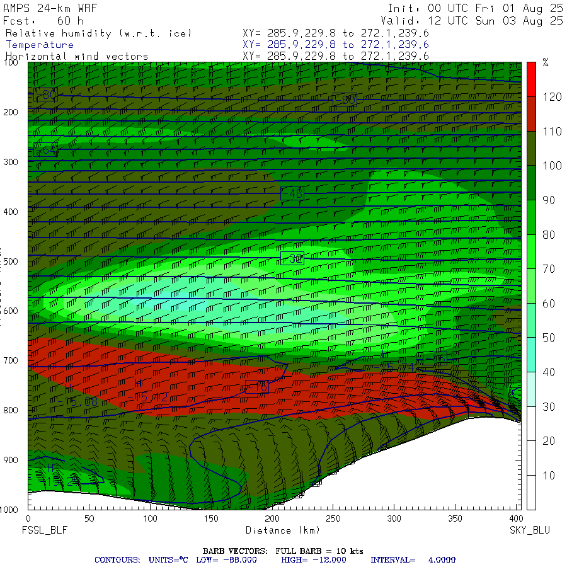The image size is (567, 567).
Task: Click the white 10-20 colorbar segment
Action: (531, 458)
